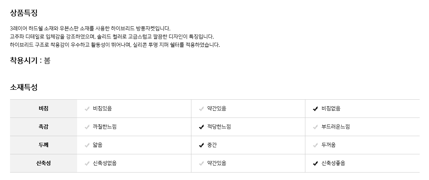Click the 신축성 row header
Image resolution: width=429 pixels, height=180 pixels.
click(x=44, y=163)
